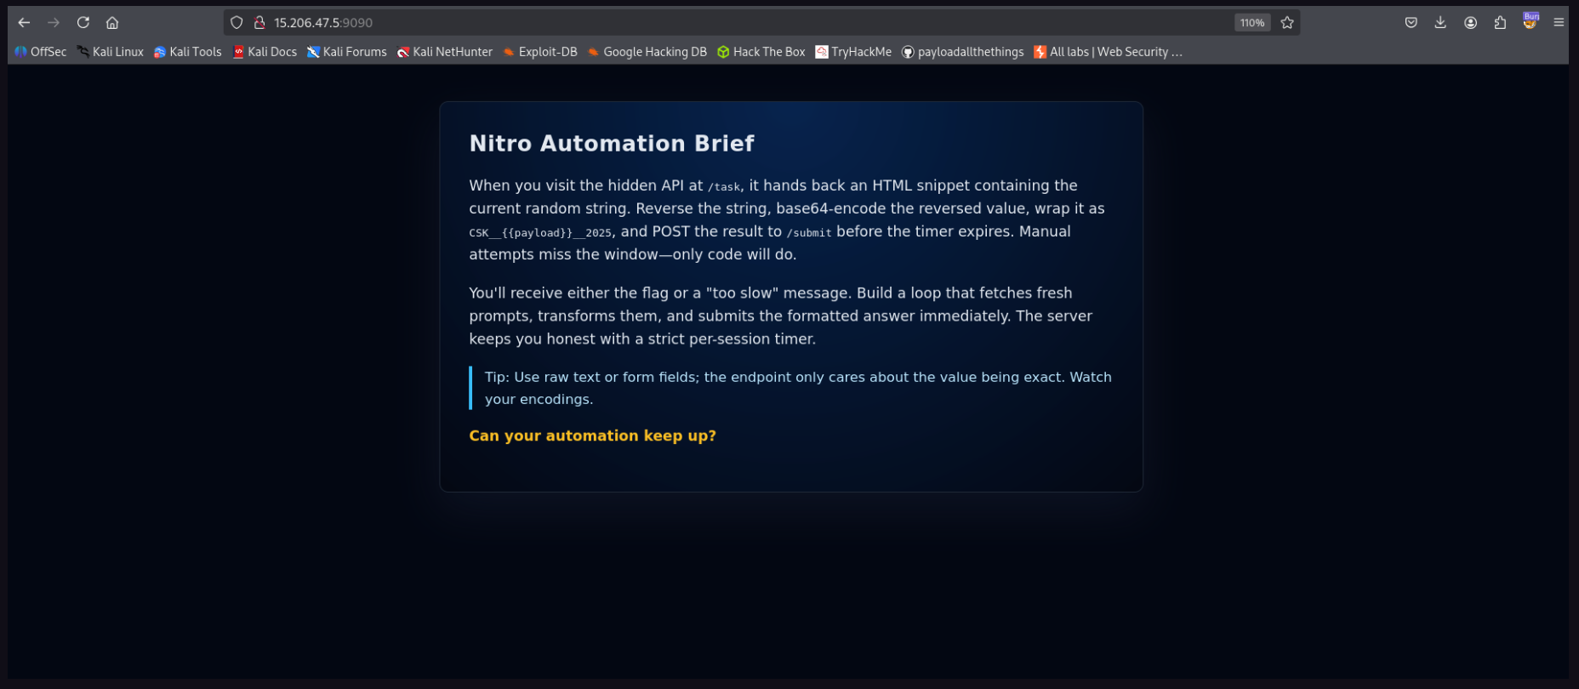The width and height of the screenshot is (1579, 689).
Task: Open the Firefox hamburger application menu
Action: pos(1559,23)
